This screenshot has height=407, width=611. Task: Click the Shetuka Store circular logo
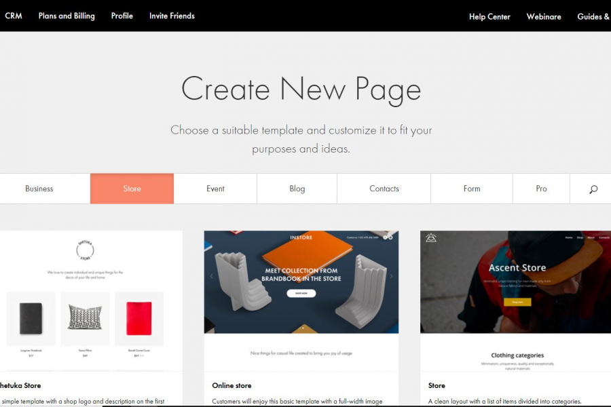(x=85, y=250)
